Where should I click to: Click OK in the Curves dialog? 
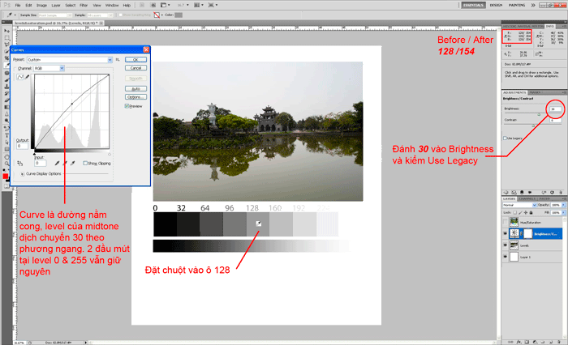point(136,59)
